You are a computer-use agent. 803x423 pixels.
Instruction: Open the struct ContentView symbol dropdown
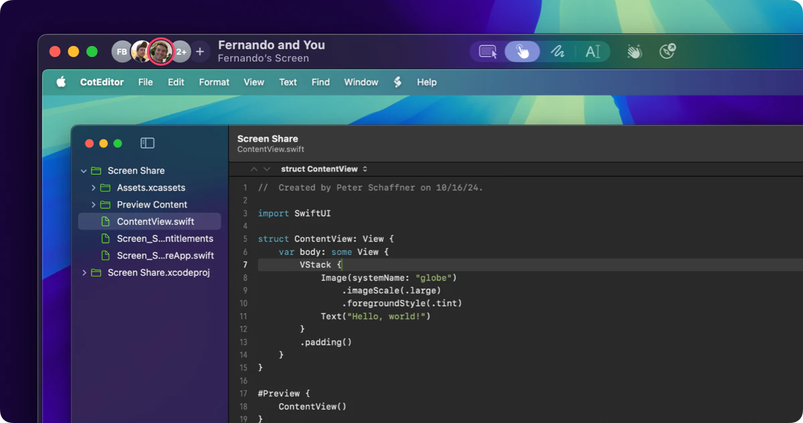point(324,169)
